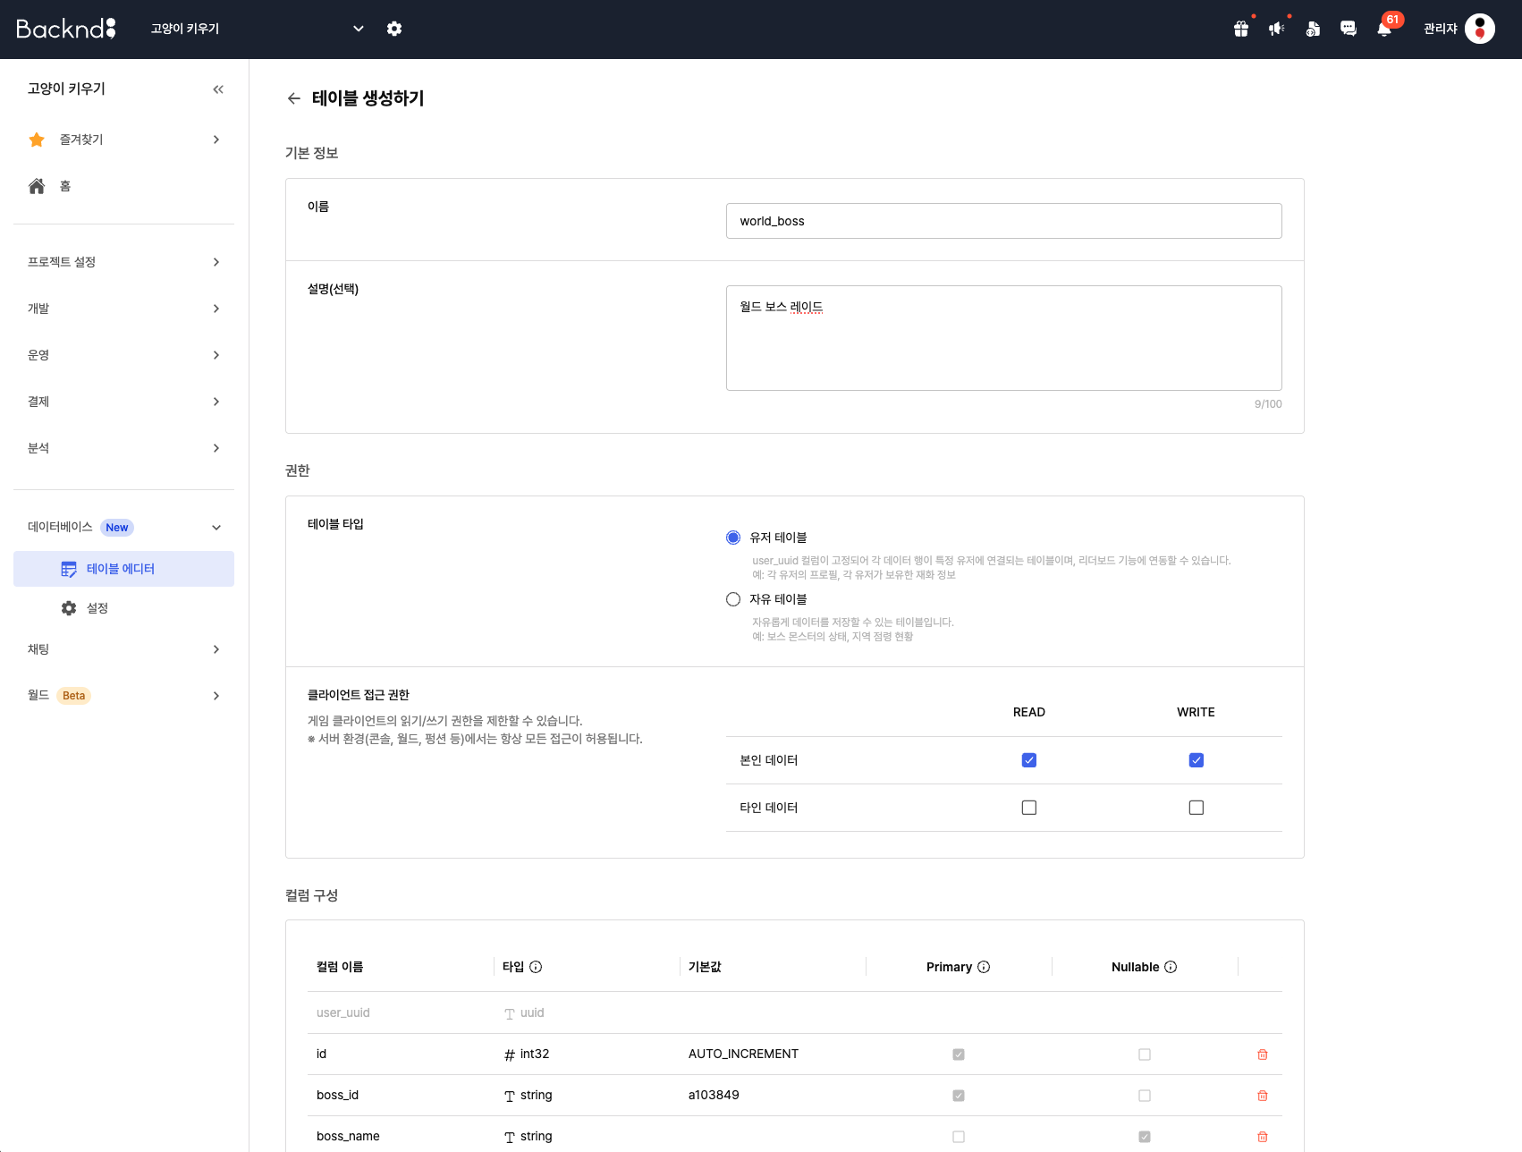
Task: Click the table name input field
Action: [1003, 221]
